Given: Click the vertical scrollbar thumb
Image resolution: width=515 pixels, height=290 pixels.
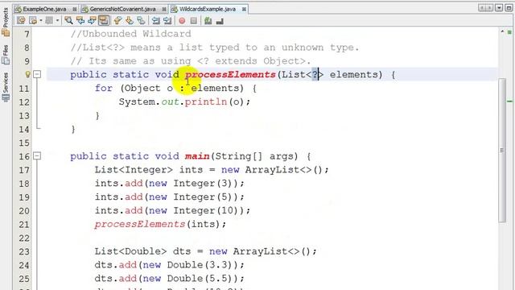Looking at the screenshot, I should click(x=502, y=151).
